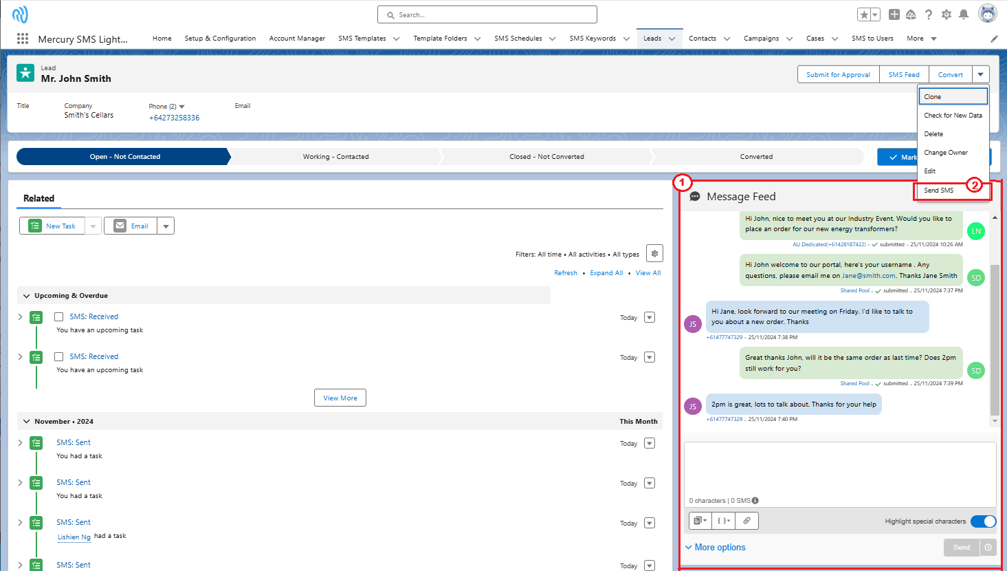Open the SMS Templates tab dropdown chevron

coord(396,39)
